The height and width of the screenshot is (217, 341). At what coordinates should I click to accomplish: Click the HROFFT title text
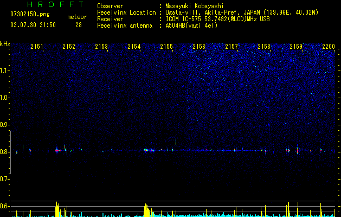tap(55, 4)
